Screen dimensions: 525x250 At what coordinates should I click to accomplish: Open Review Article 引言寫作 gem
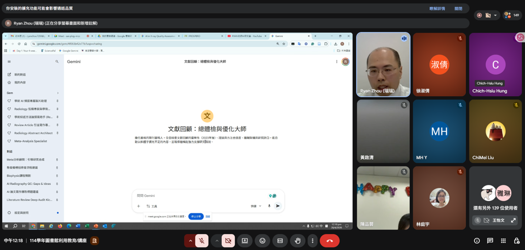pyautogui.click(x=32, y=125)
